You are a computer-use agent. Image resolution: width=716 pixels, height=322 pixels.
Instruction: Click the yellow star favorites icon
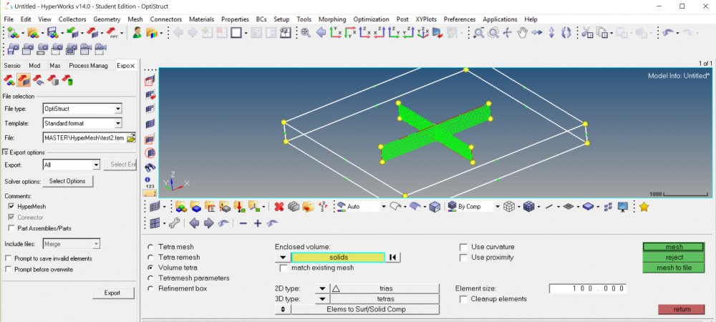(644, 207)
